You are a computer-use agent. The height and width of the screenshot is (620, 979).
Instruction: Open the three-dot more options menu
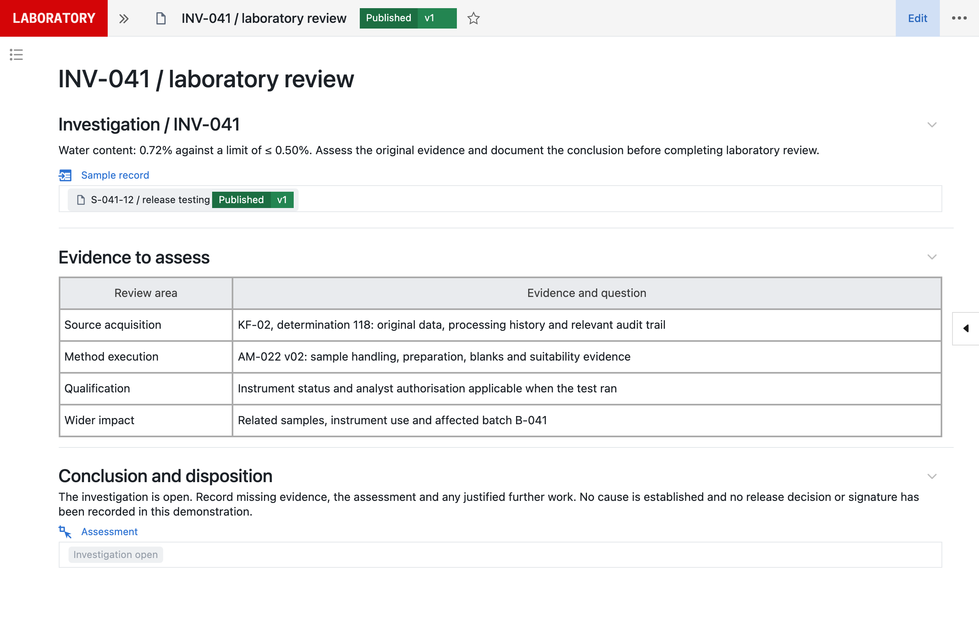959,18
